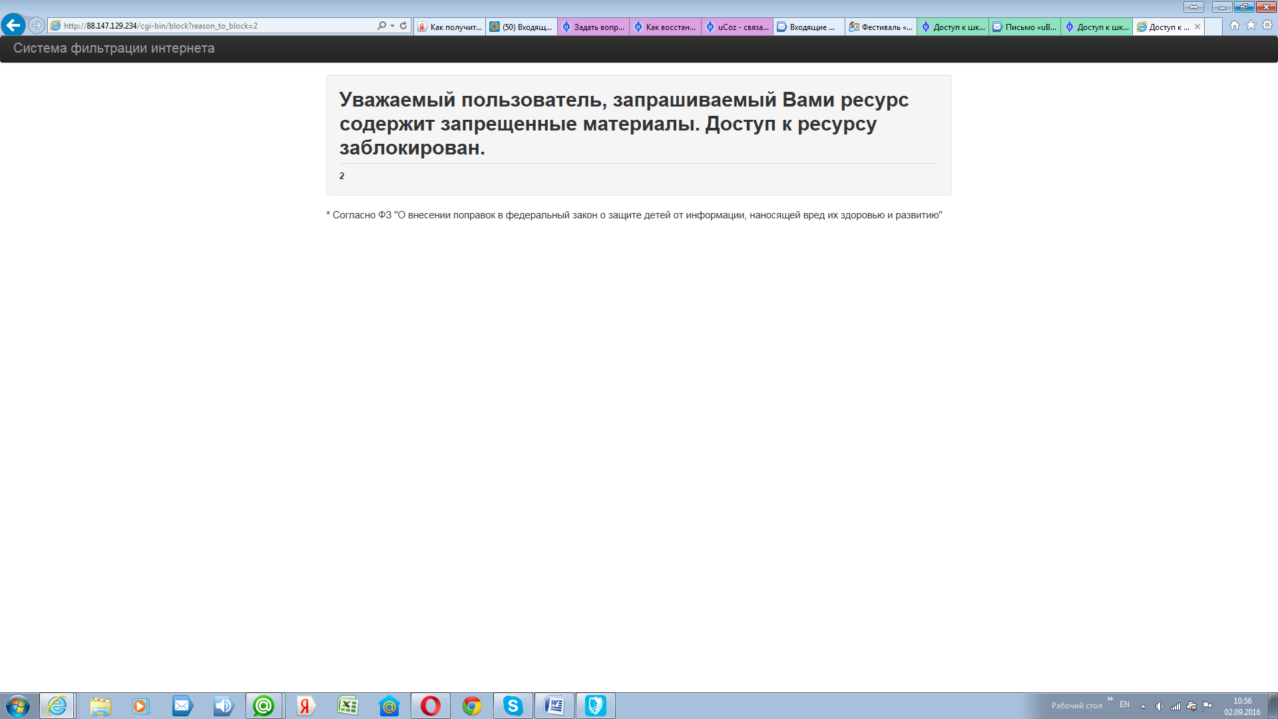Click the address bar URL field
The height and width of the screenshot is (719, 1278).
(213, 25)
